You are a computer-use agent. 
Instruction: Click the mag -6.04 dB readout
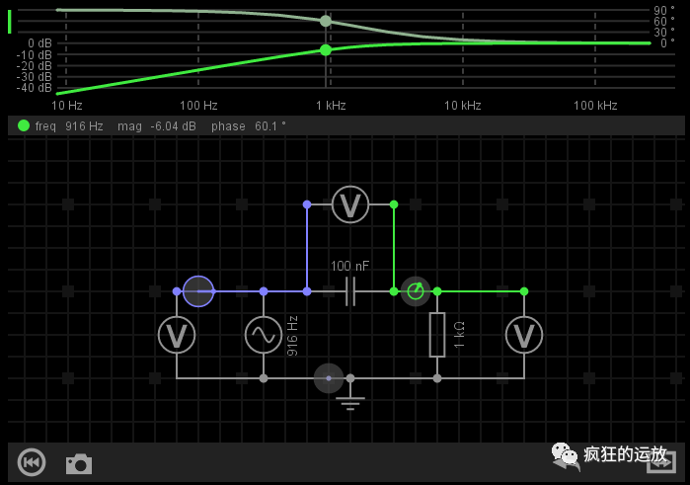click(157, 126)
